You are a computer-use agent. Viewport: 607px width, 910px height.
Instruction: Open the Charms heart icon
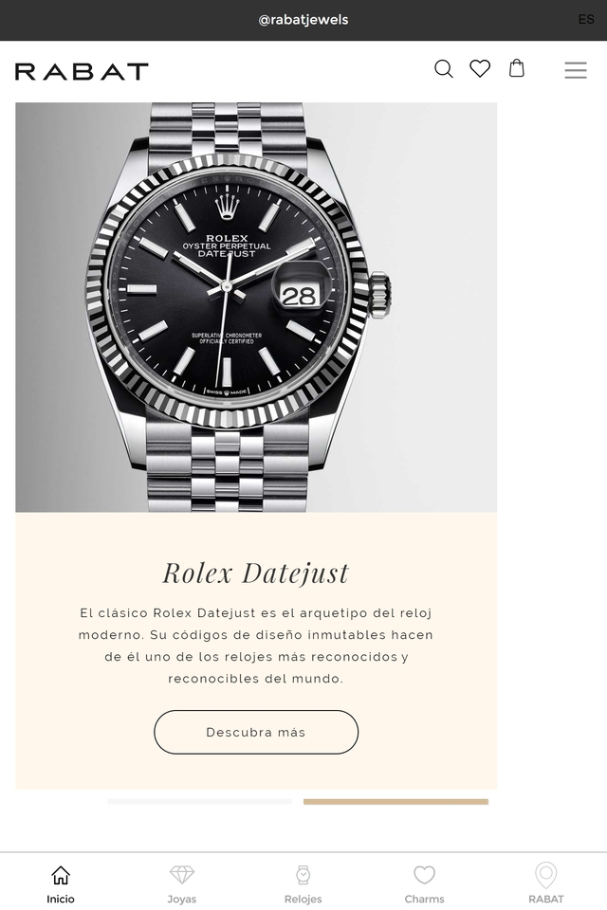click(x=425, y=875)
